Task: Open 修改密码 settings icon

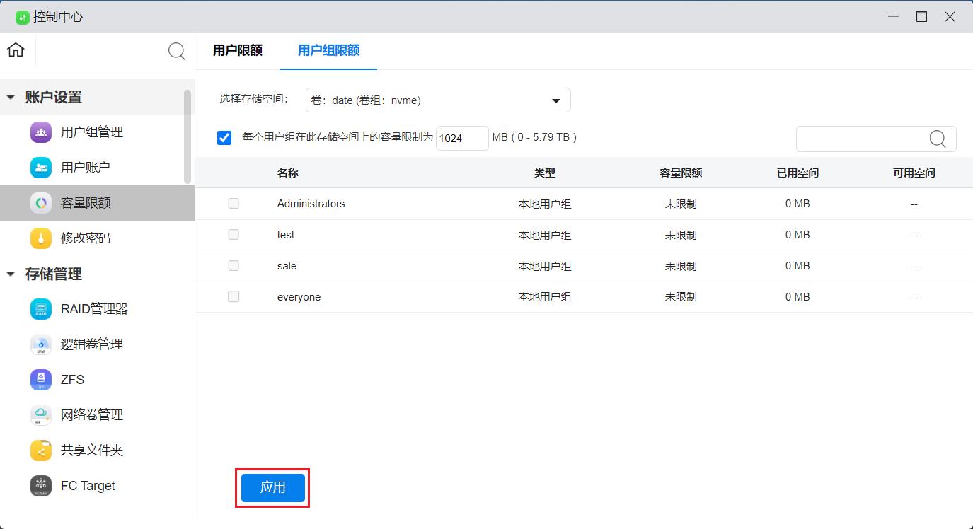Action: point(40,238)
